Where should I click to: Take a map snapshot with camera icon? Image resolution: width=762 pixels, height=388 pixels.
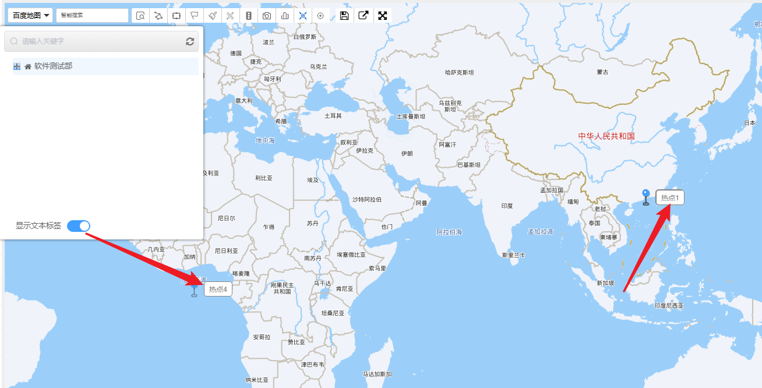click(x=266, y=16)
